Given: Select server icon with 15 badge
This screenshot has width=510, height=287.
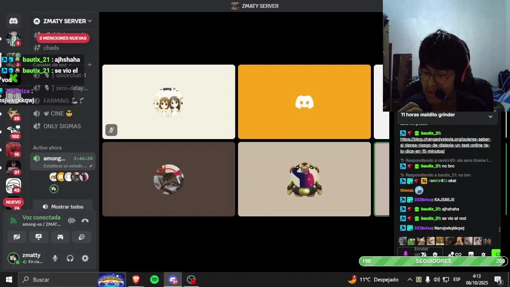Looking at the screenshot, I should pyautogui.click(x=14, y=150).
